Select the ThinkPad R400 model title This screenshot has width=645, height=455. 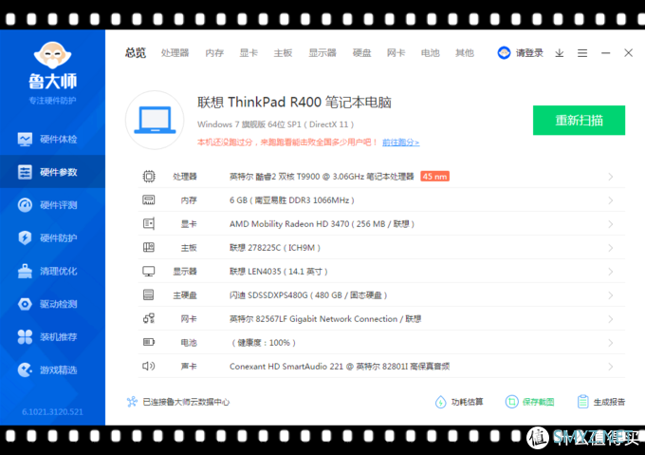(294, 103)
